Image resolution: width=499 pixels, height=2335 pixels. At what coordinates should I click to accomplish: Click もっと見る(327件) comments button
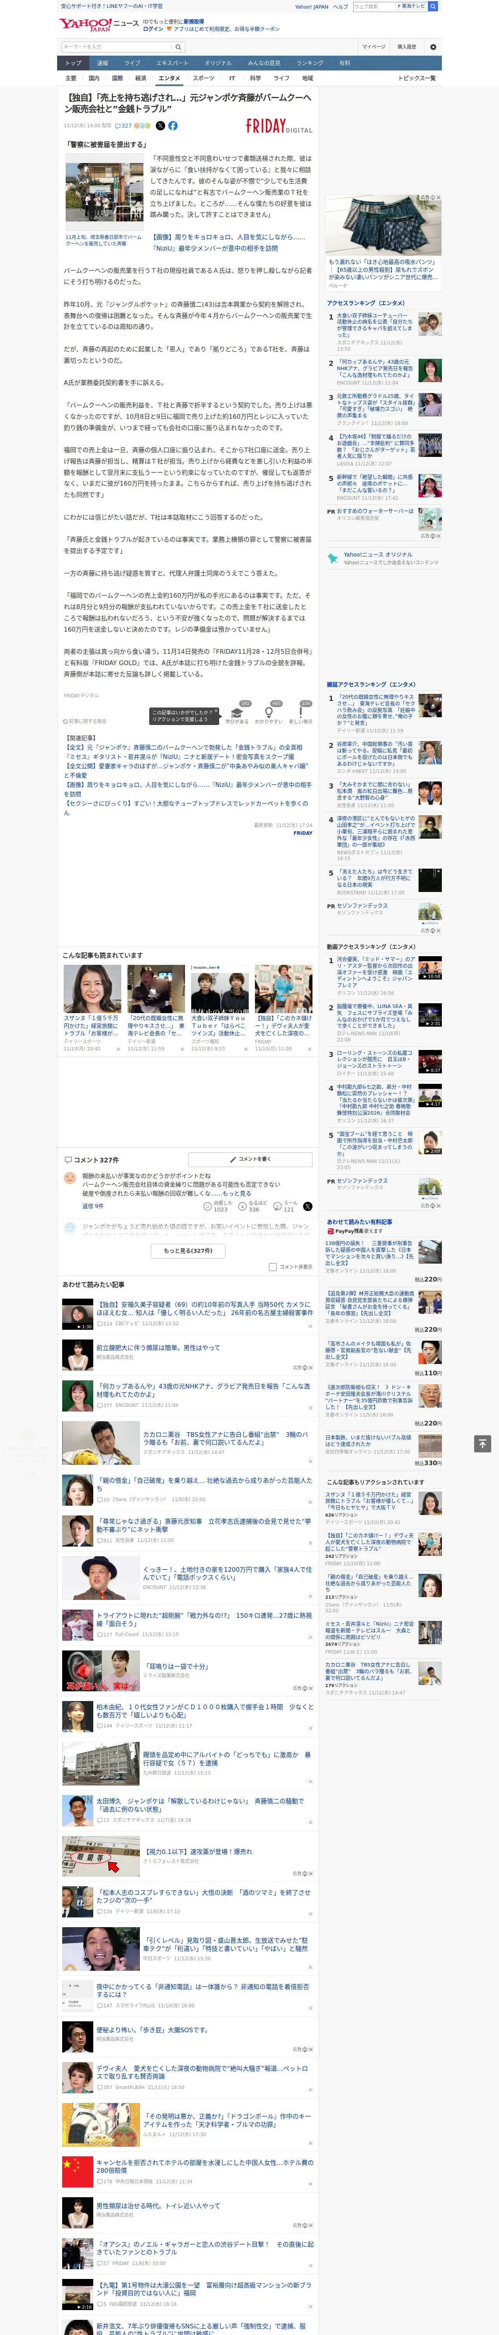[188, 1251]
